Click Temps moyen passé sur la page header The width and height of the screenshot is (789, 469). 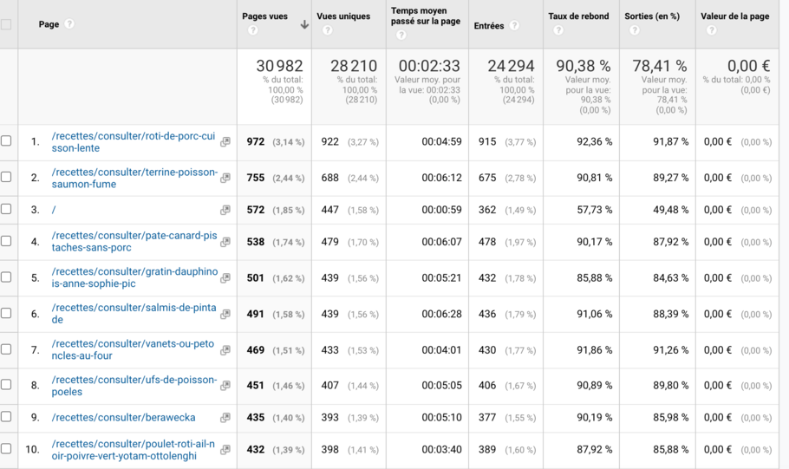(x=424, y=16)
